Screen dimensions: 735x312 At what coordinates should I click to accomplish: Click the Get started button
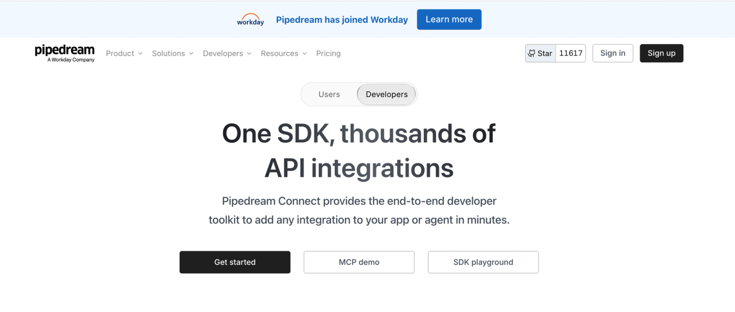pos(235,262)
